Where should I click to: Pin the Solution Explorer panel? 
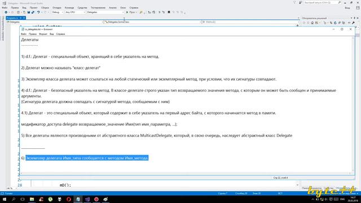(355, 18)
